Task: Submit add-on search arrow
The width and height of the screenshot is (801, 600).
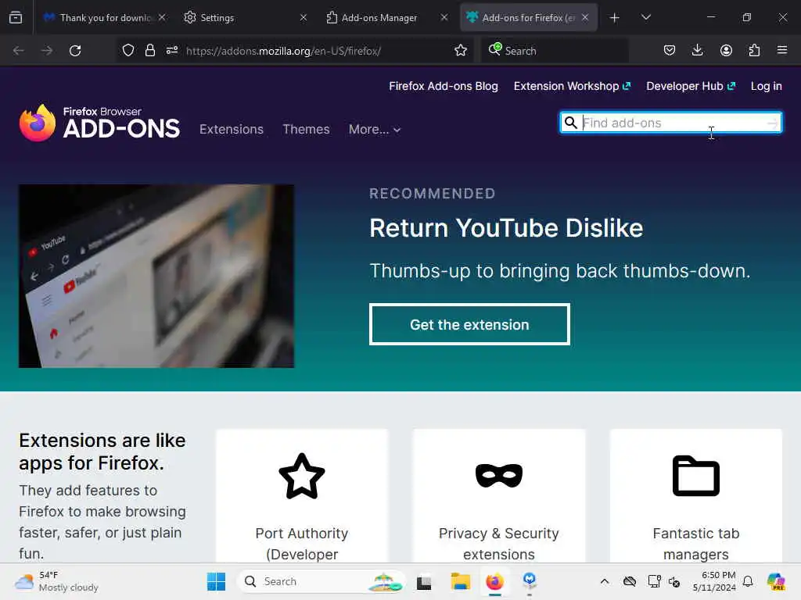Action: tap(772, 123)
